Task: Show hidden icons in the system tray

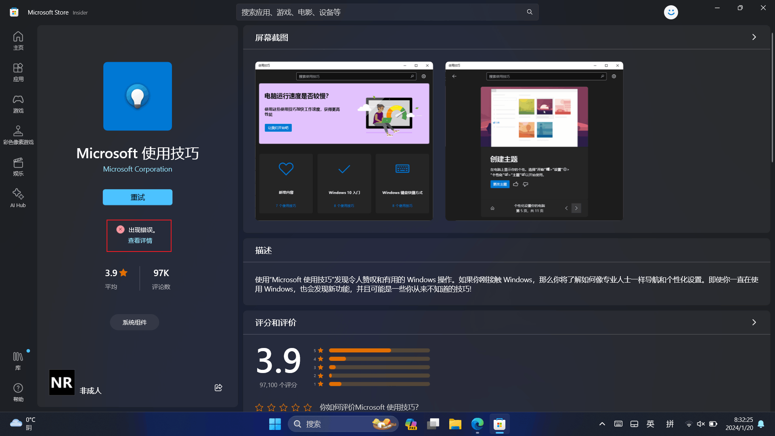Action: [x=602, y=424]
